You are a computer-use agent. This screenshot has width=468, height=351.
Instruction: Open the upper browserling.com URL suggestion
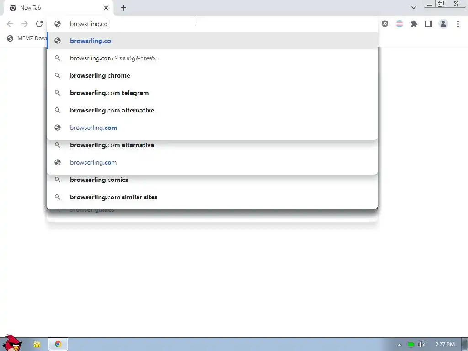point(212,128)
